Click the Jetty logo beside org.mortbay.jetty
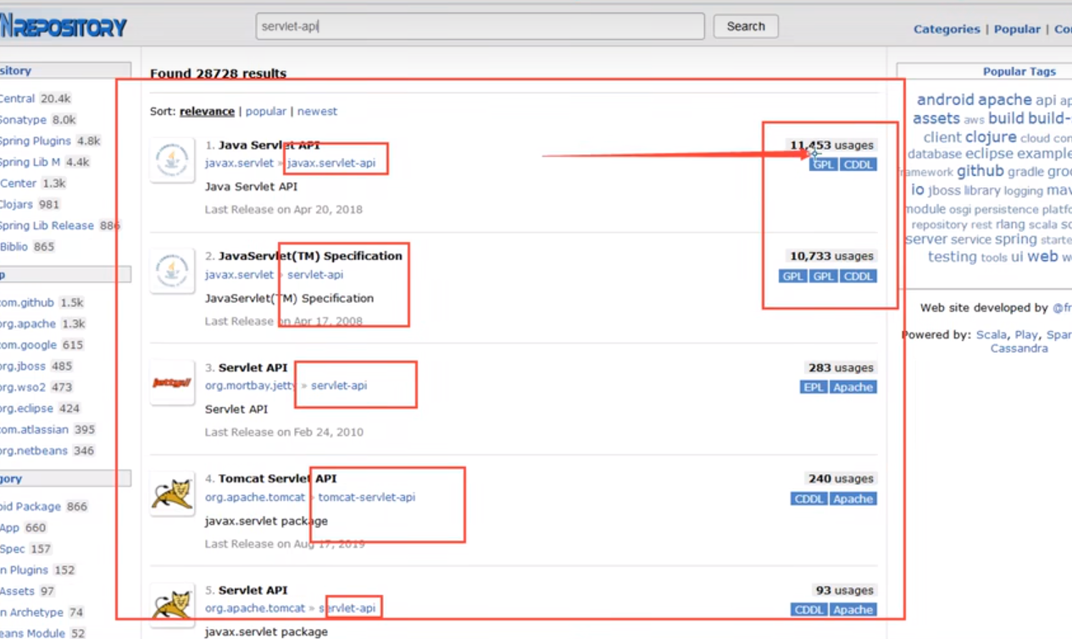 (172, 383)
